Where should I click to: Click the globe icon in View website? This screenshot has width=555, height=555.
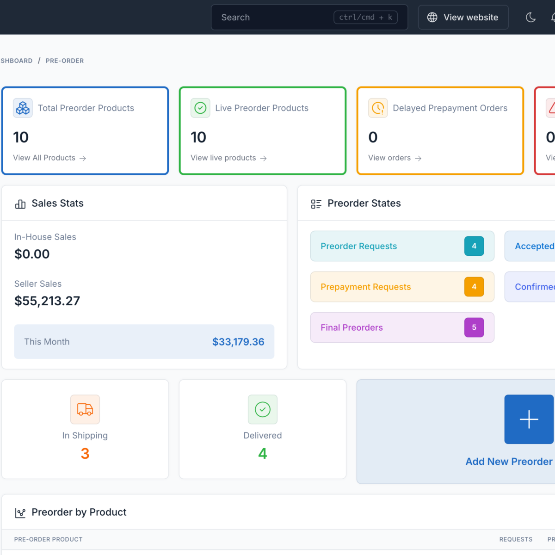click(432, 18)
